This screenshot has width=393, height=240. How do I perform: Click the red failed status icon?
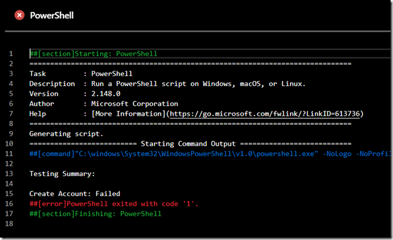click(x=20, y=15)
